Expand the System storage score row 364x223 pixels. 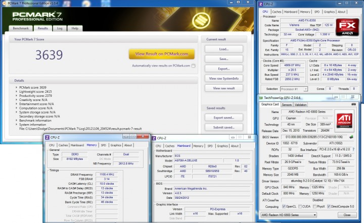(x=17, y=112)
